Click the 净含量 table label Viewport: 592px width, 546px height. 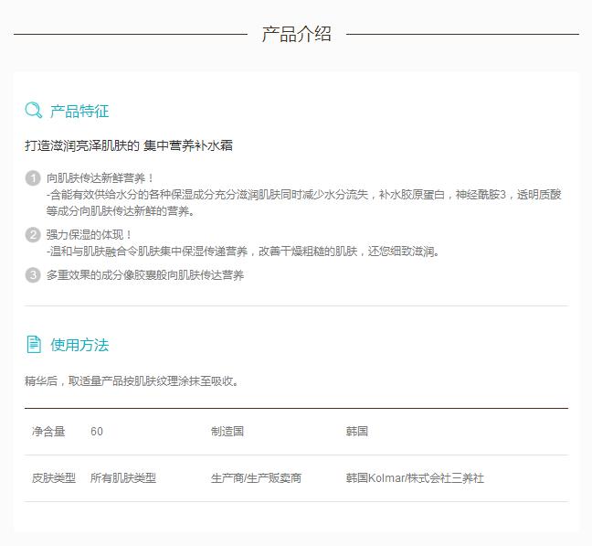click(x=48, y=432)
